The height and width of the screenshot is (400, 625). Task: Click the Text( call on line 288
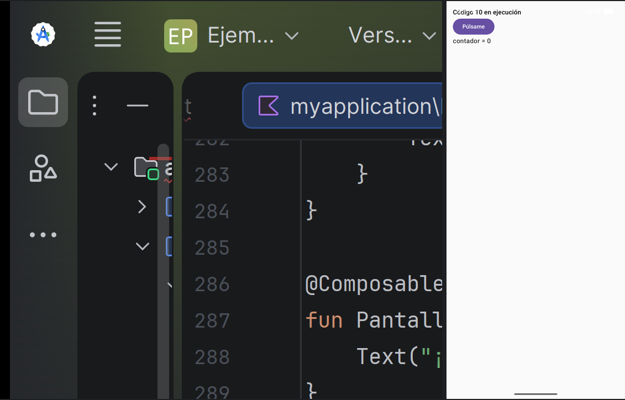[x=388, y=356]
